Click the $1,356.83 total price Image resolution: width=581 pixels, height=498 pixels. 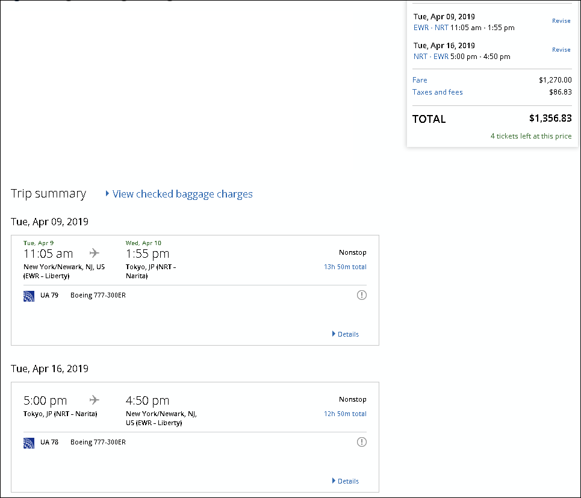(x=550, y=119)
